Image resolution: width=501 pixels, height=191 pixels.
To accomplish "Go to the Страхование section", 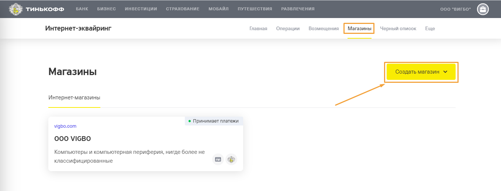I will click(183, 9).
